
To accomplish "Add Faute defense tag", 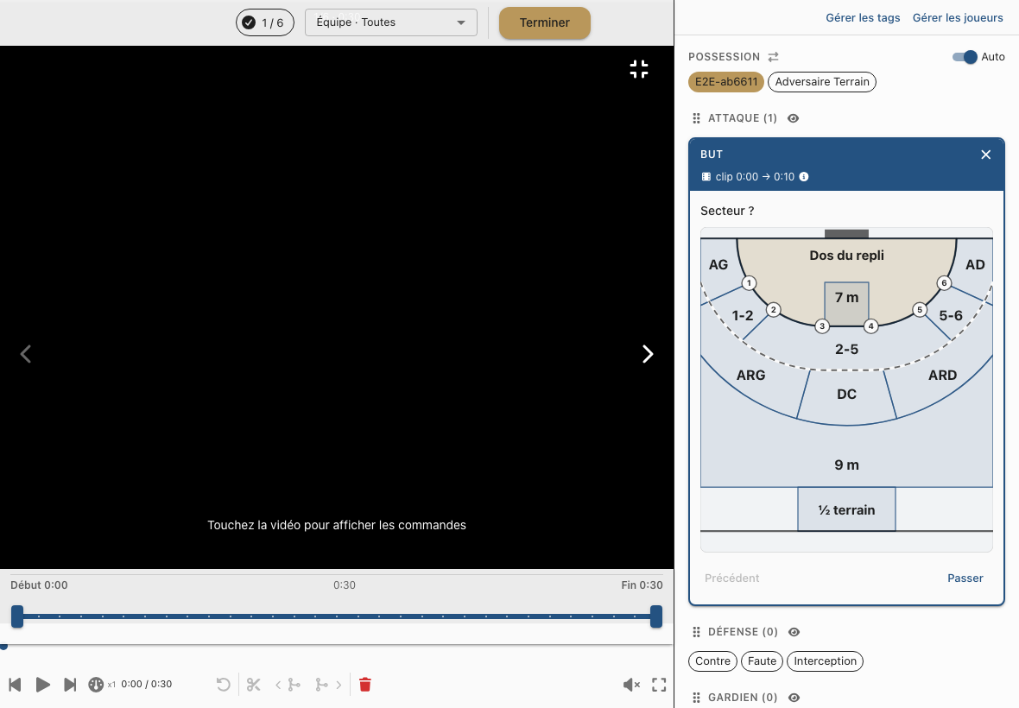I will [x=763, y=661].
